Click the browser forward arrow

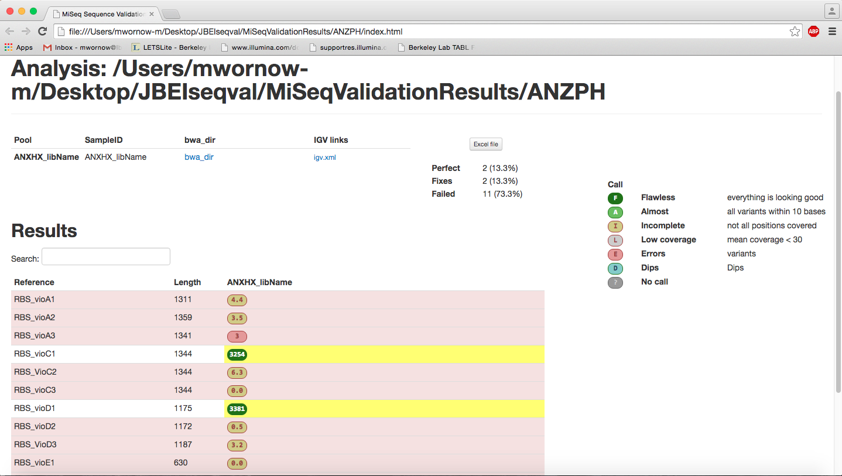click(x=26, y=32)
